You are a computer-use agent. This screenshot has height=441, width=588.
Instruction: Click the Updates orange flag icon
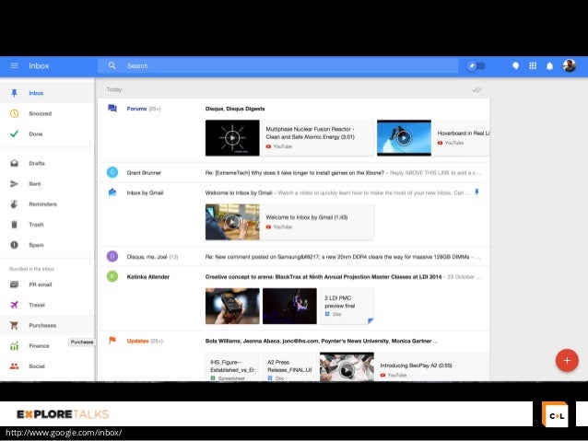click(x=112, y=341)
